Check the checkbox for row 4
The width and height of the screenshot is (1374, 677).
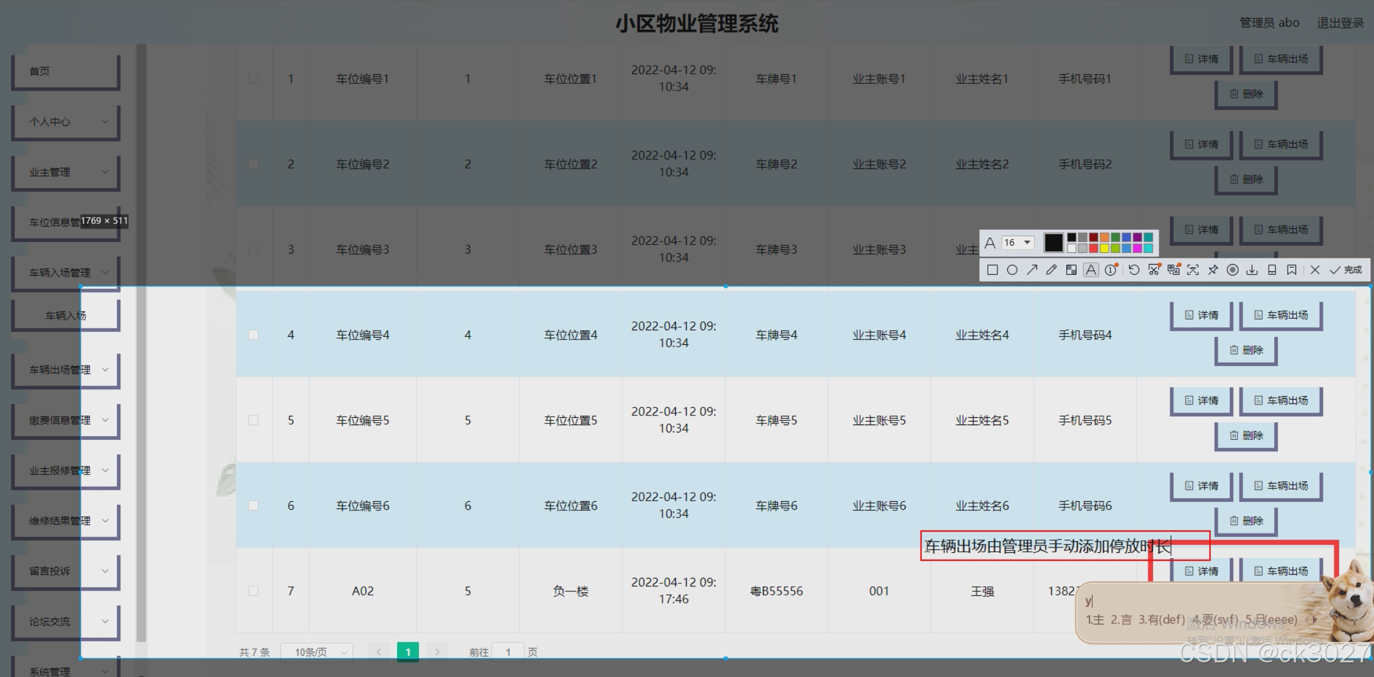pyautogui.click(x=254, y=335)
